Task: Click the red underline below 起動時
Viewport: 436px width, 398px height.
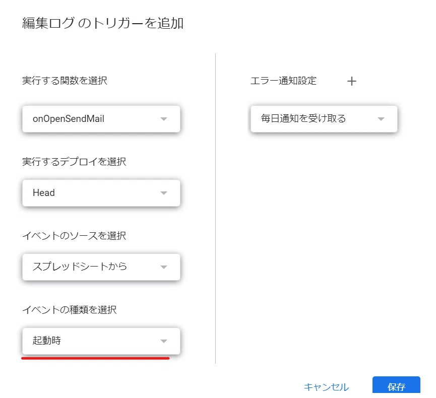Action: 95,358
